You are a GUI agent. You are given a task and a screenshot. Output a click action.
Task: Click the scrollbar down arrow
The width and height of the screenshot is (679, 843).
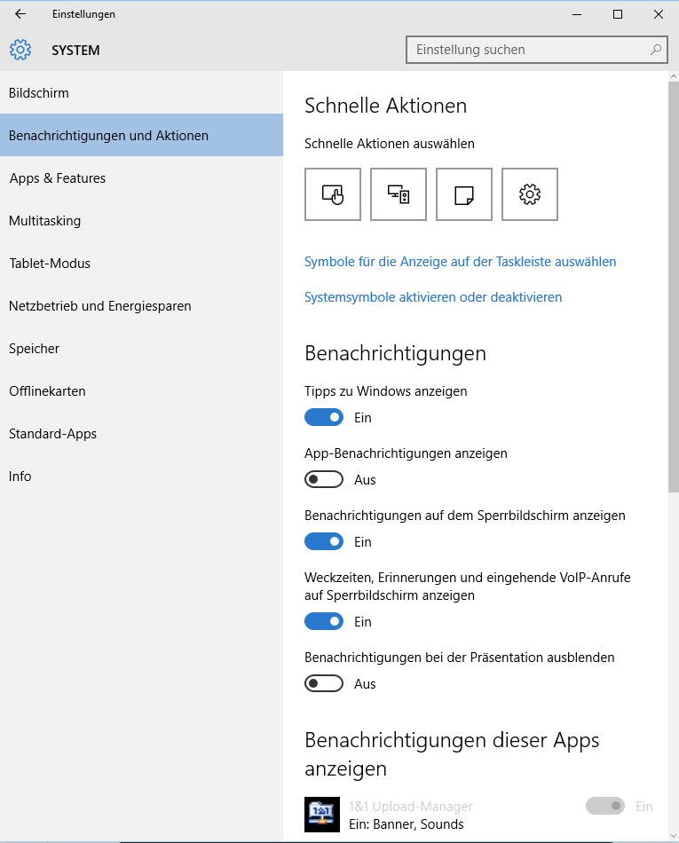pos(674,836)
